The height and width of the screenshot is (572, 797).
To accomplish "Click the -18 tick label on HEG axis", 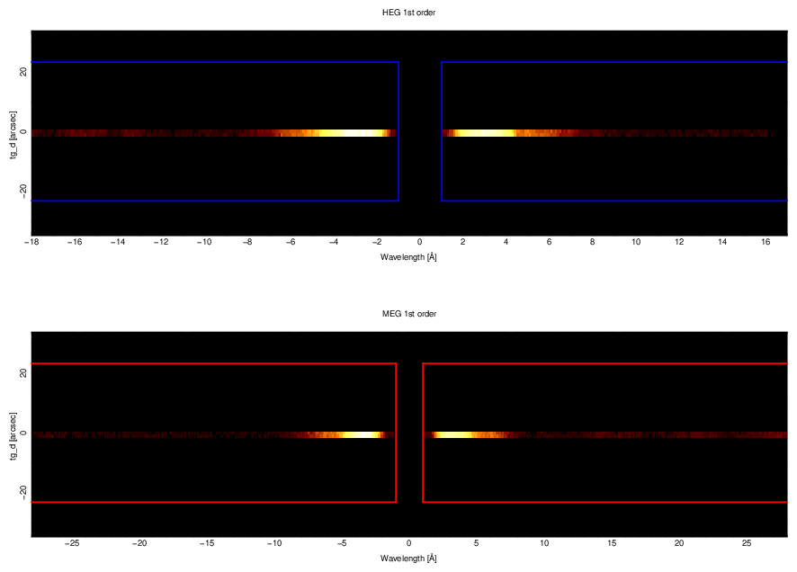I will tap(31, 242).
